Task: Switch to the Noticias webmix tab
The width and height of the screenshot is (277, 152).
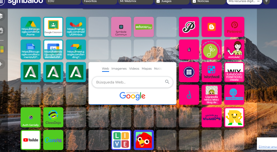Action: click(x=208, y=2)
